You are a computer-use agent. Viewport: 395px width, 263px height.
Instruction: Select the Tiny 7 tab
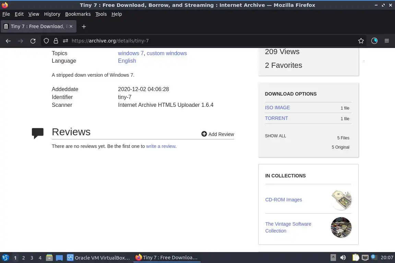tap(38, 26)
